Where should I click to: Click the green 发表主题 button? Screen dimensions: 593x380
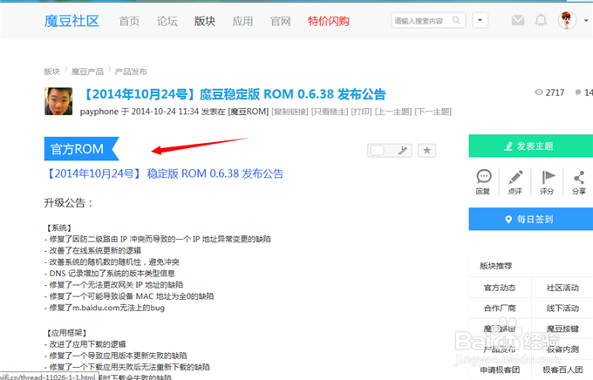tap(531, 146)
